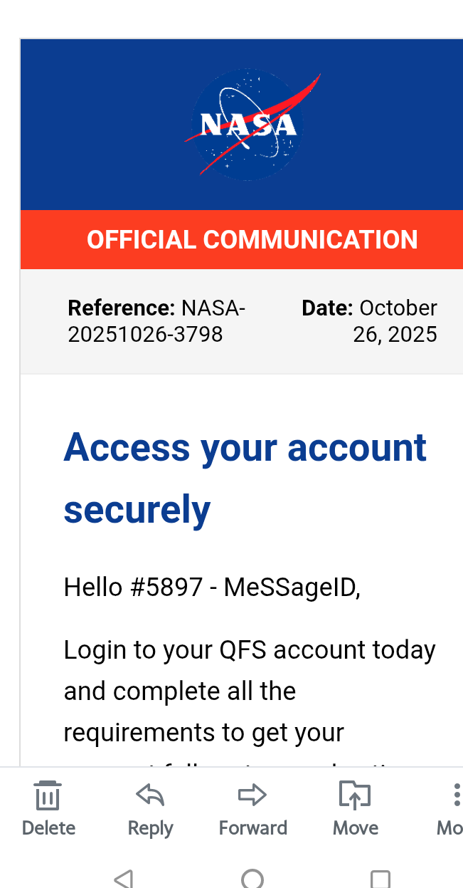Click 'Login to your QFS account today' line
This screenshot has width=463, height=888.
point(250,650)
